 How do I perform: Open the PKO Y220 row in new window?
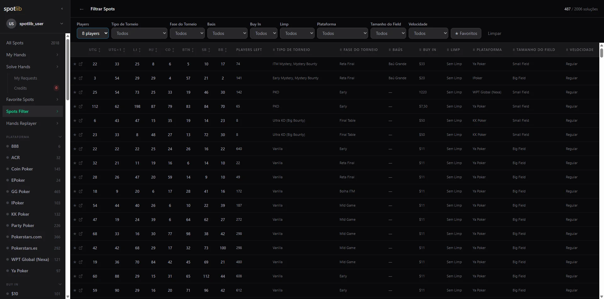[x=81, y=92]
